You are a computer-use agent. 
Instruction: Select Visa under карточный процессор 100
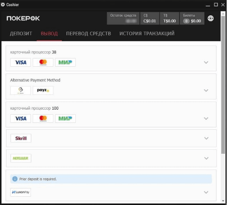point(21,118)
